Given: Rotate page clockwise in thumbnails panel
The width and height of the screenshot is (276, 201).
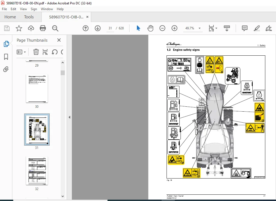Looking at the screenshot, I should click(62, 52).
